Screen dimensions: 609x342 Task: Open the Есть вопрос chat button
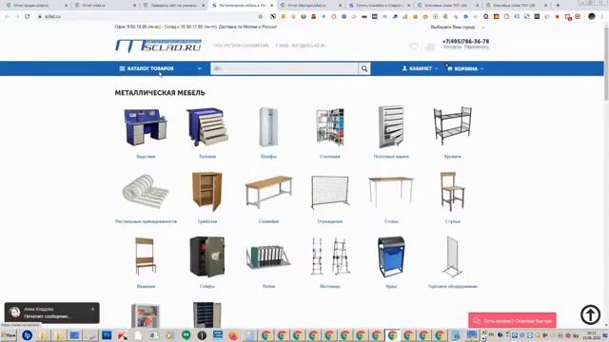coord(512,321)
